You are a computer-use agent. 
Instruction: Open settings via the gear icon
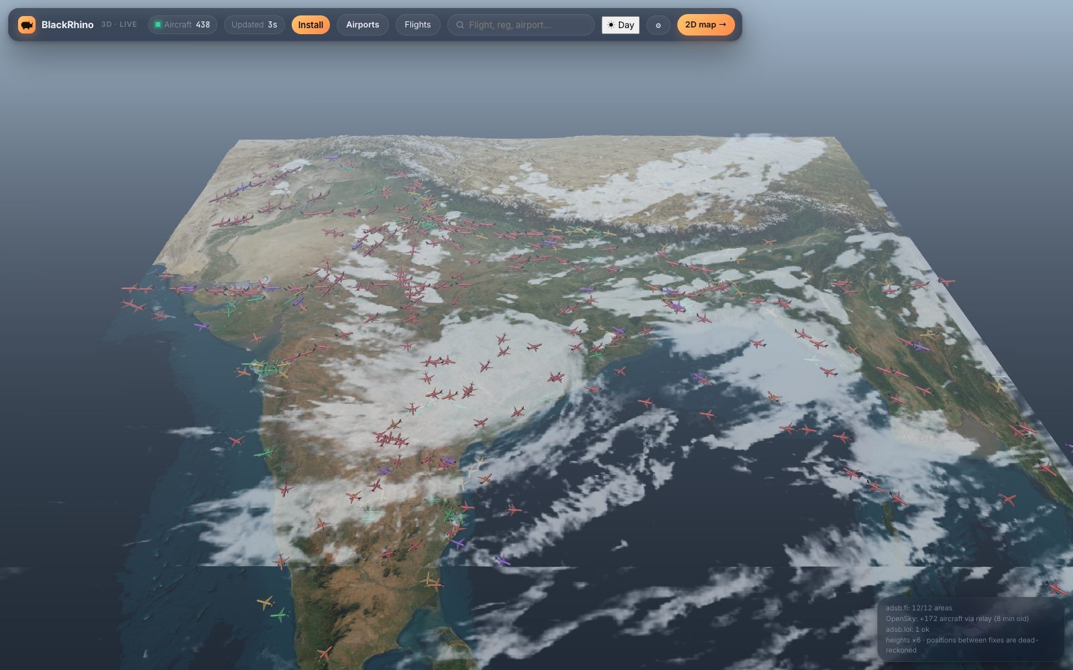(x=658, y=25)
